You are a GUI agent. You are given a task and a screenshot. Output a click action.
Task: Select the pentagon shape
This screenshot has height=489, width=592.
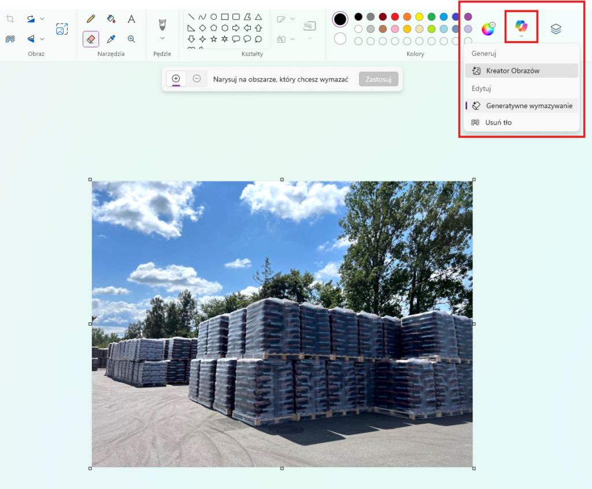tap(214, 28)
